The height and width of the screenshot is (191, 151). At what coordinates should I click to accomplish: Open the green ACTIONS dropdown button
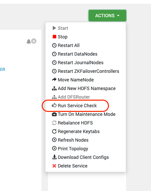pyautogui.click(x=107, y=16)
